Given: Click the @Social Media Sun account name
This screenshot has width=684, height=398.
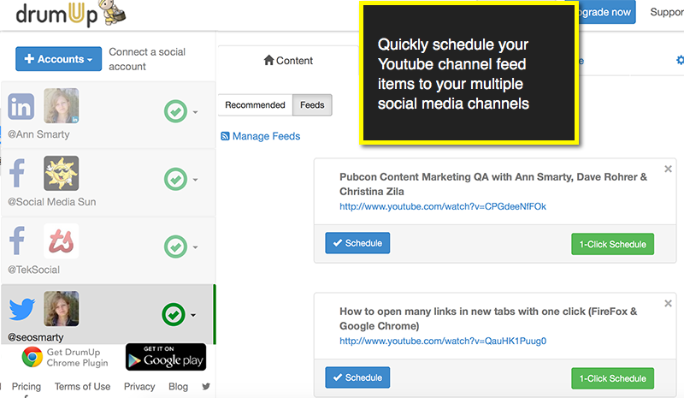Looking at the screenshot, I should pos(51,202).
